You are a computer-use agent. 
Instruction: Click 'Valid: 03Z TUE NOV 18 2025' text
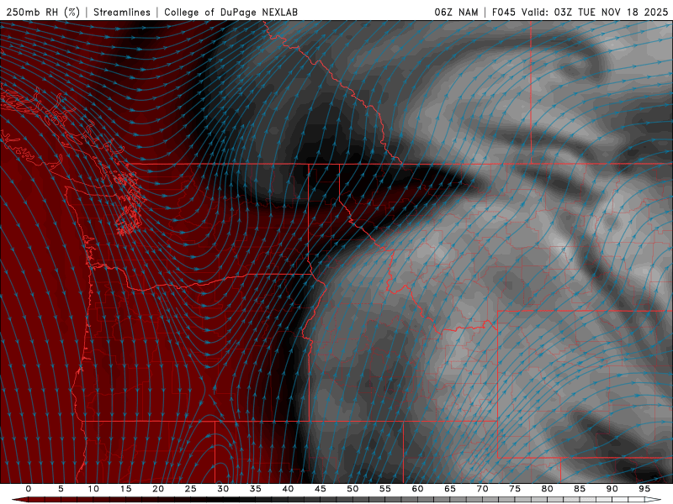(595, 12)
